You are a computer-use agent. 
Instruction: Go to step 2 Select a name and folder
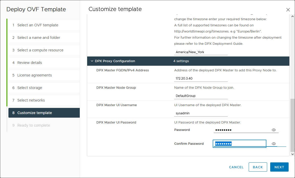tap(39, 38)
